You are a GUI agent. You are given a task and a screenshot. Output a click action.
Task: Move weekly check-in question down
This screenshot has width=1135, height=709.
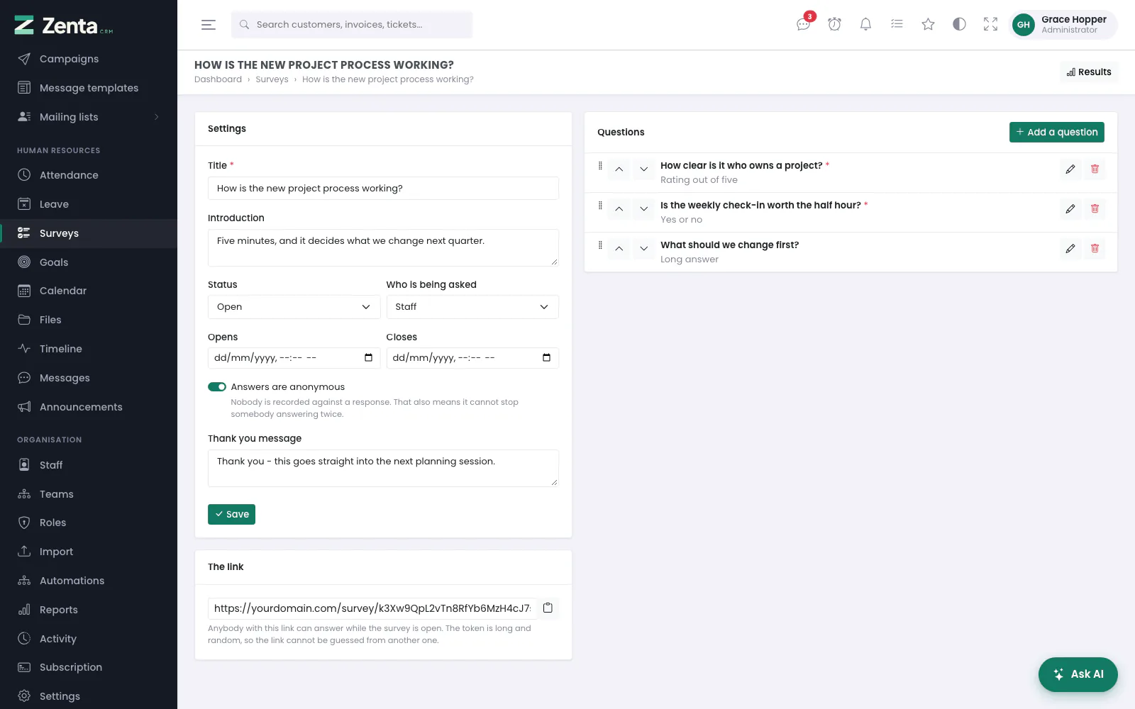644,209
